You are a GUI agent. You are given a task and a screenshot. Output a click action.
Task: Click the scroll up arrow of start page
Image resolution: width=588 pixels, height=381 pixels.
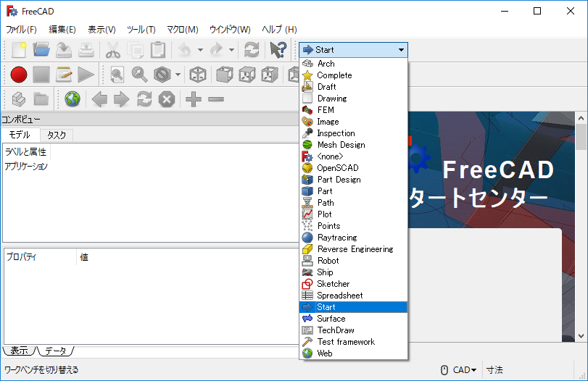(581, 118)
